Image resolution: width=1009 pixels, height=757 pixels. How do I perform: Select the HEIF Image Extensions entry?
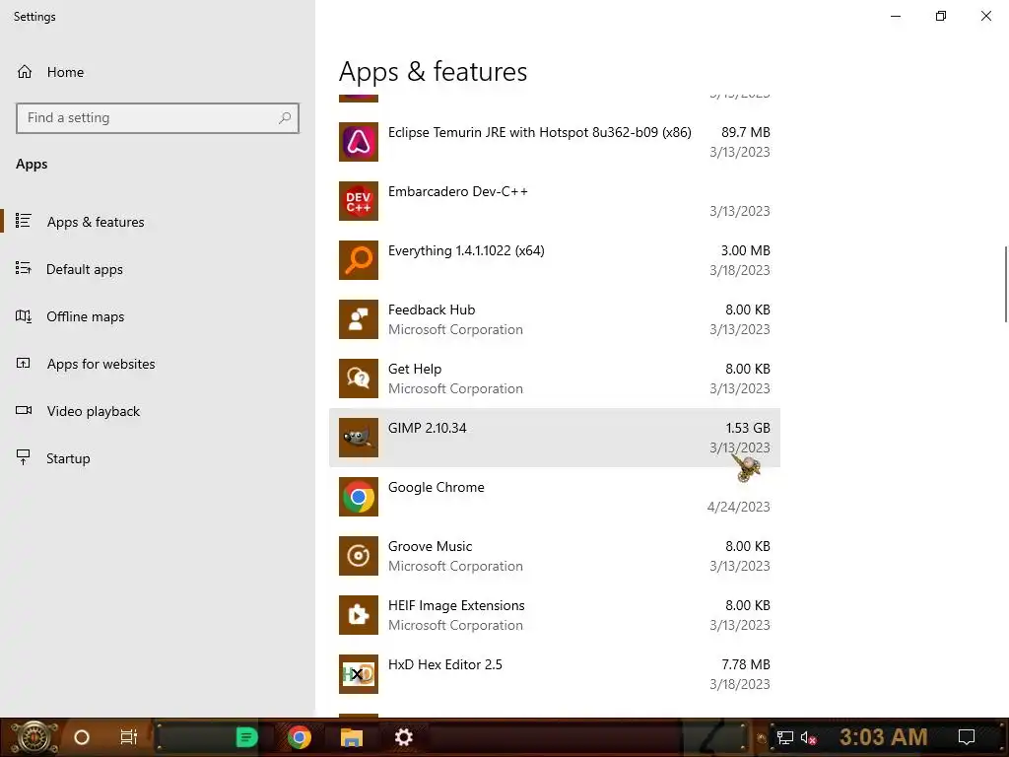[555, 615]
